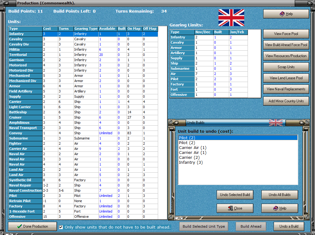
Task: Select the Retrain Pilot unit row
Action: click(83, 201)
